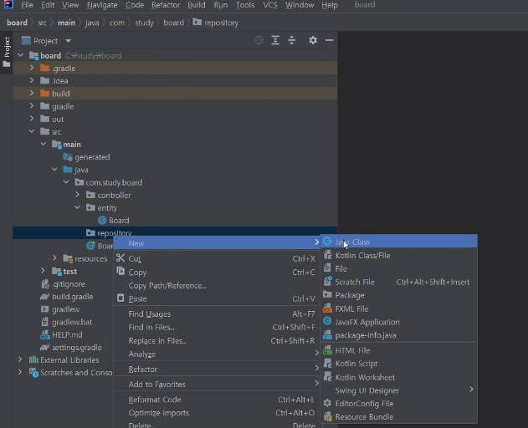The width and height of the screenshot is (528, 428).
Task: Hide the Project panel with minus icon
Action: click(x=329, y=40)
